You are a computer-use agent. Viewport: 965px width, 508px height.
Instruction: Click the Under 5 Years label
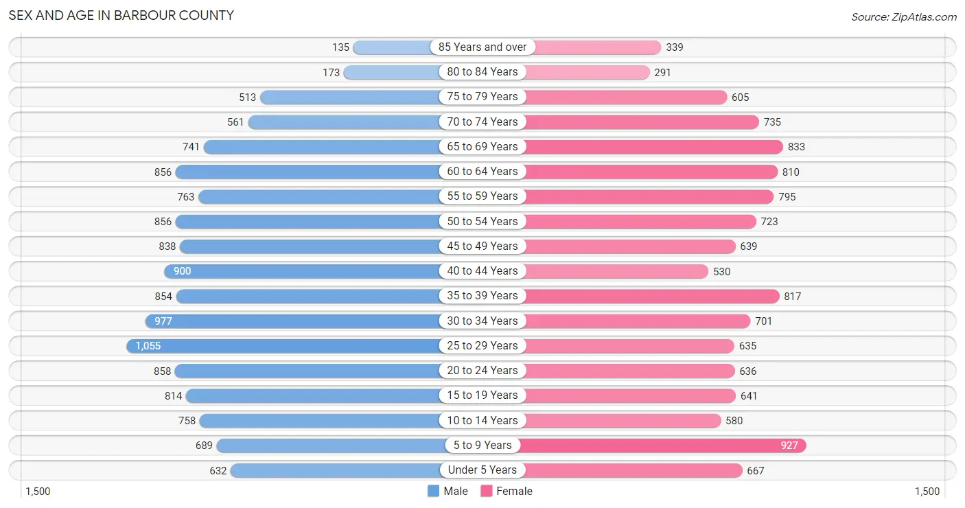[483, 470]
